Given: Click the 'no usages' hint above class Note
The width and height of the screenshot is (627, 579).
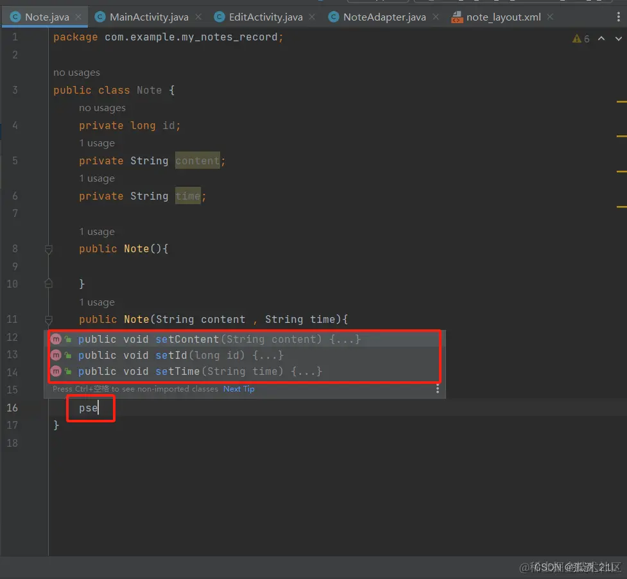Looking at the screenshot, I should click(x=77, y=73).
